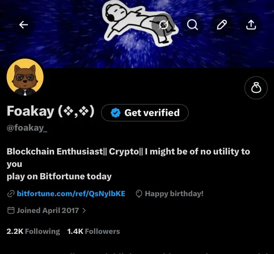
Task: Tap the pencil edit profile icon
Action: 222,25
